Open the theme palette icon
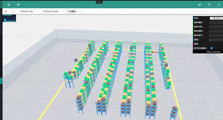 pos(200,5)
